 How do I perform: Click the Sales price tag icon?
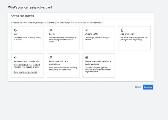15,30
